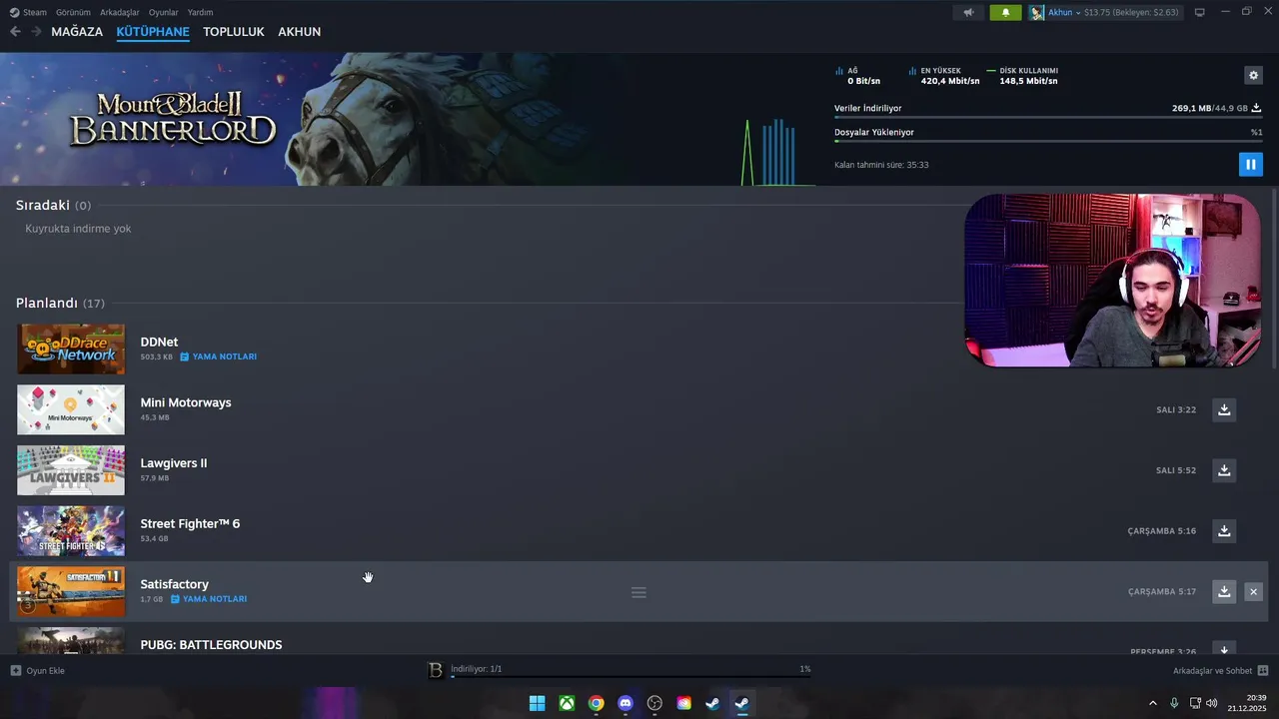The height and width of the screenshot is (719, 1279).
Task: Click the Mini Motorways thumbnail
Action: (71, 409)
